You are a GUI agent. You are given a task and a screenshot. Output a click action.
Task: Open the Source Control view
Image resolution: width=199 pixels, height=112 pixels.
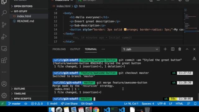click(4, 25)
